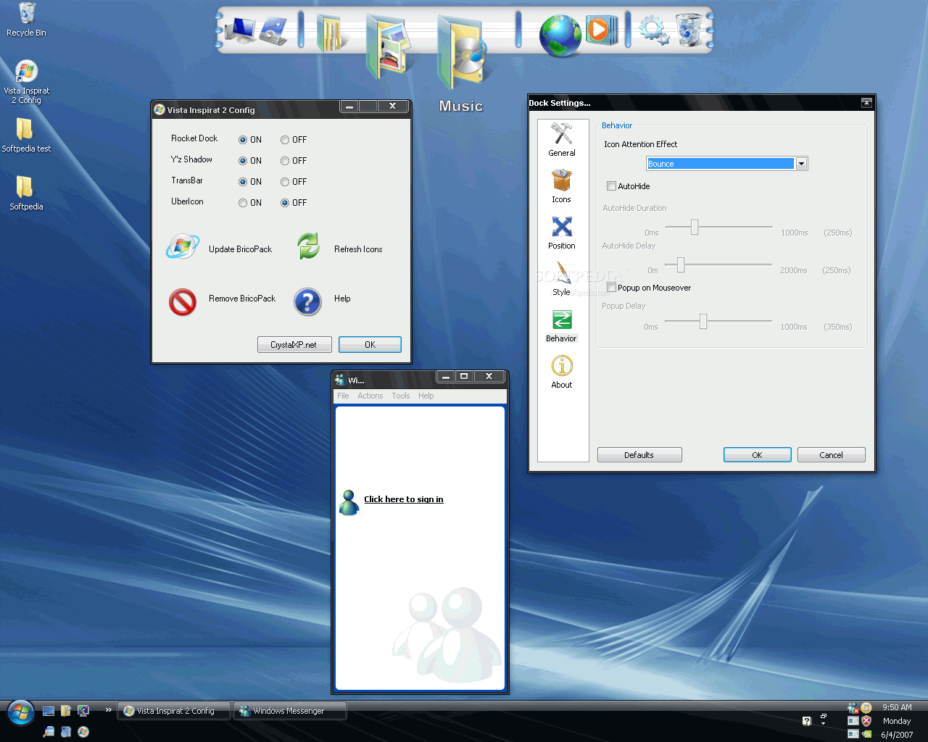Open the Recycle Bin icon in the dock

690,30
